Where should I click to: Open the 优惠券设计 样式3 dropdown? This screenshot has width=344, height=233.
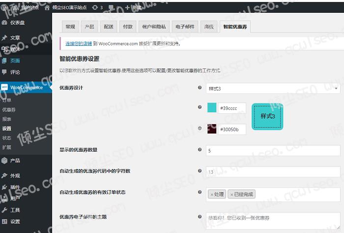(x=273, y=88)
